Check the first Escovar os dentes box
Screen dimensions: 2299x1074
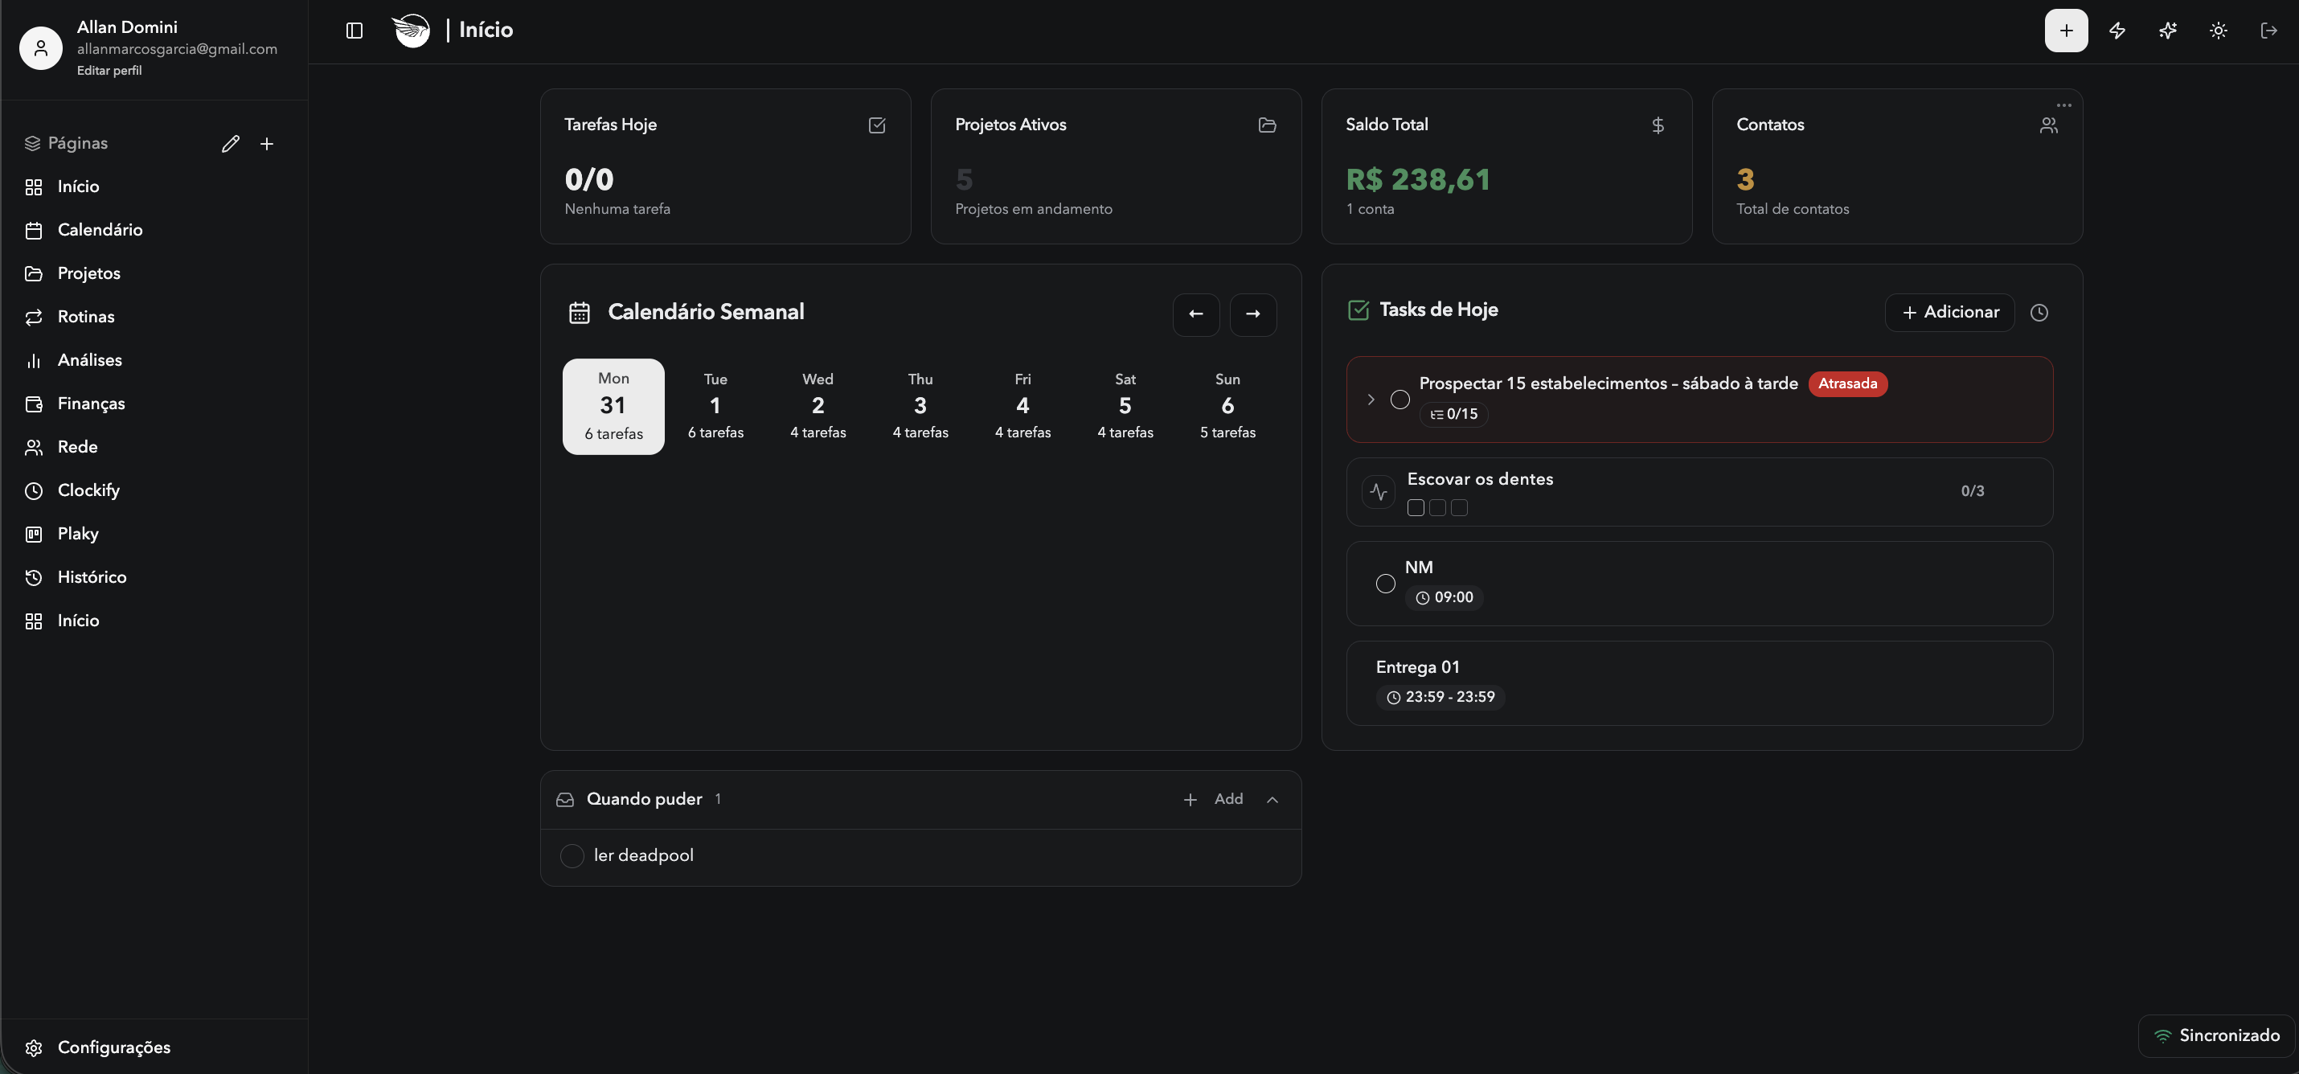click(x=1416, y=508)
